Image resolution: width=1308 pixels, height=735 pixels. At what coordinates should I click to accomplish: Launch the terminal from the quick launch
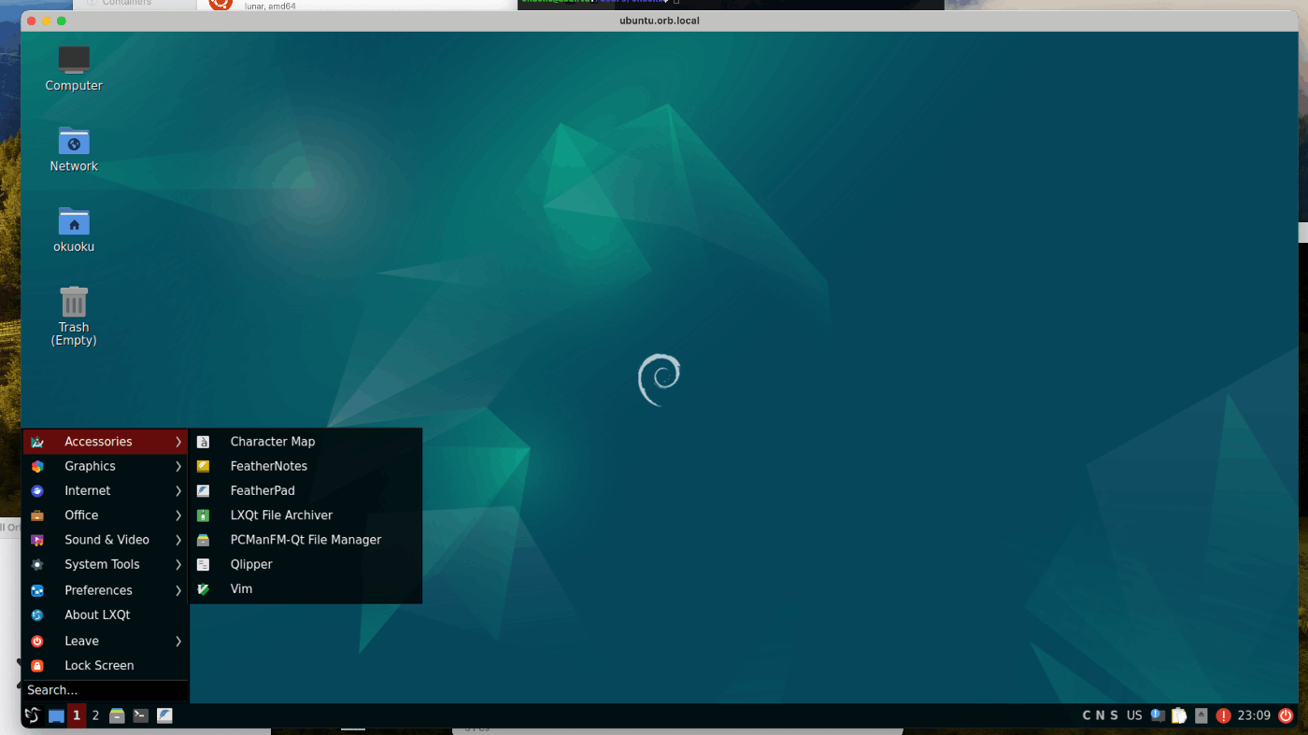point(140,716)
